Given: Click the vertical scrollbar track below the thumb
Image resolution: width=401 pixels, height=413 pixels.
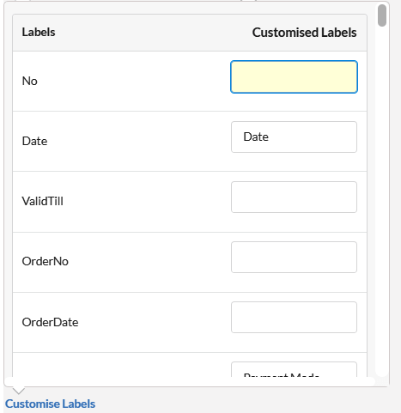Looking at the screenshot, I should point(382,200).
